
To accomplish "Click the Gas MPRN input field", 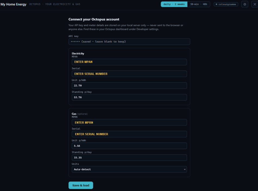I will (129, 122).
